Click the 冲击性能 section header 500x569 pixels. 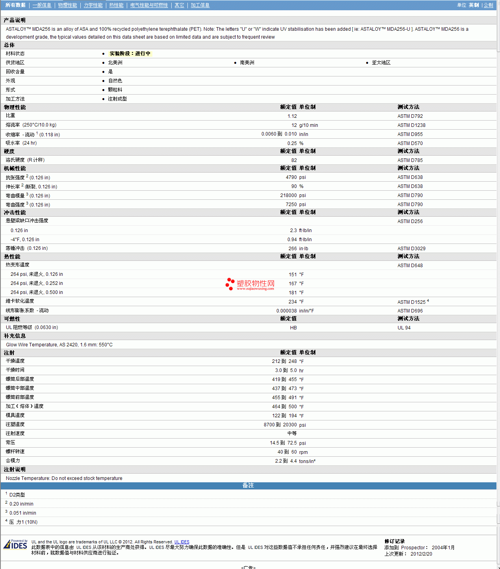pyautogui.click(x=15, y=212)
